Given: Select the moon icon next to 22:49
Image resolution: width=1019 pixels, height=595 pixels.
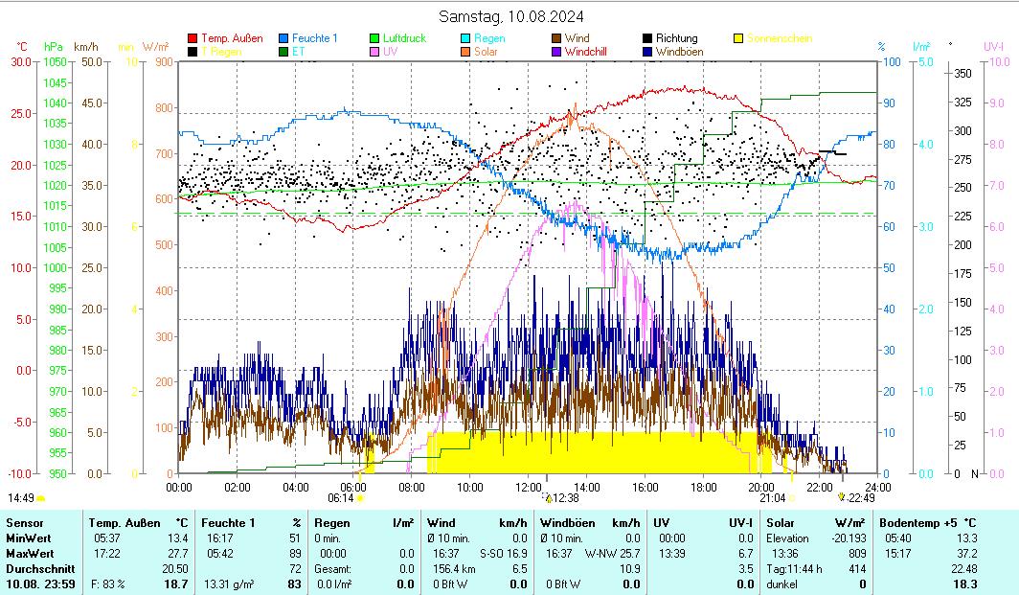Looking at the screenshot, I should tap(841, 497).
